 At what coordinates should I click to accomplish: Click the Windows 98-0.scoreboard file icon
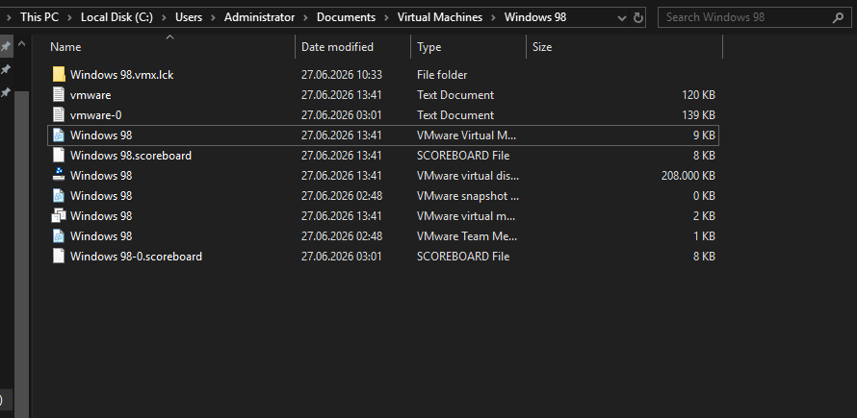(x=59, y=256)
